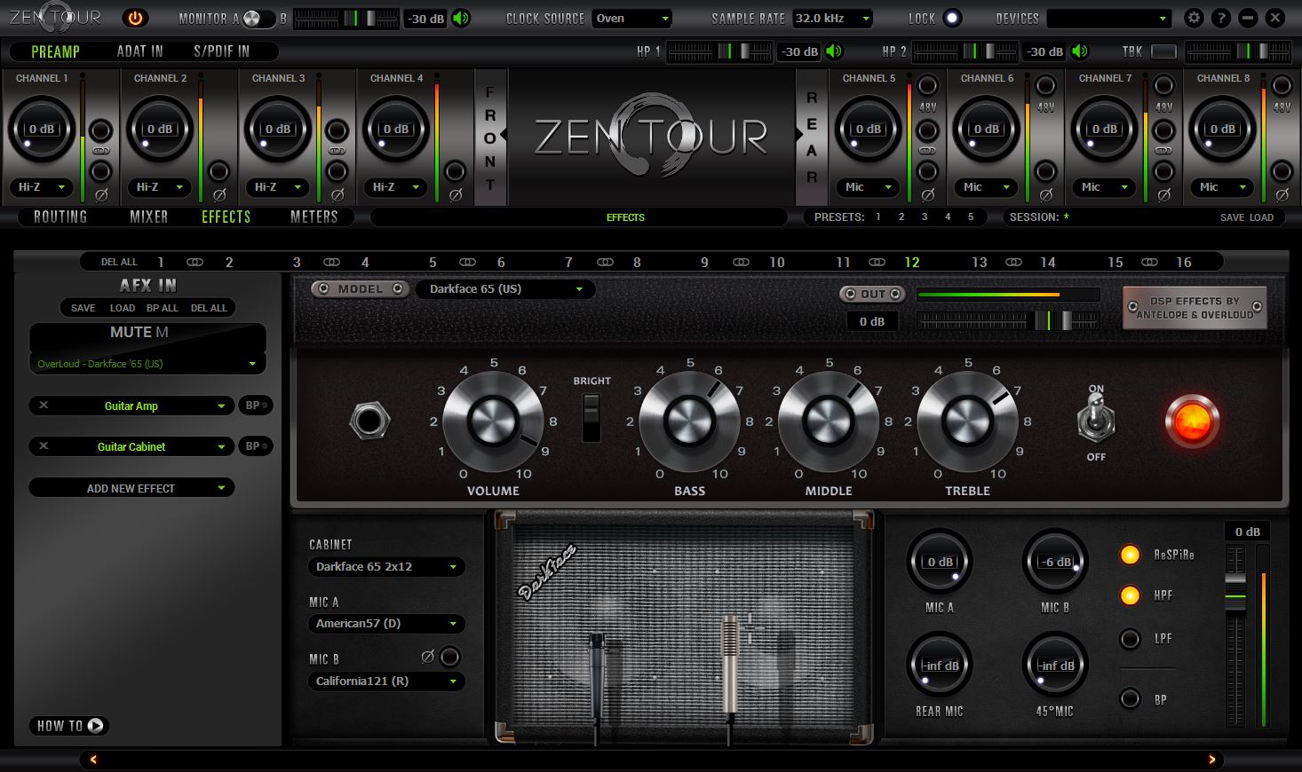
Task: Select AFX slot 12
Action: 912,263
